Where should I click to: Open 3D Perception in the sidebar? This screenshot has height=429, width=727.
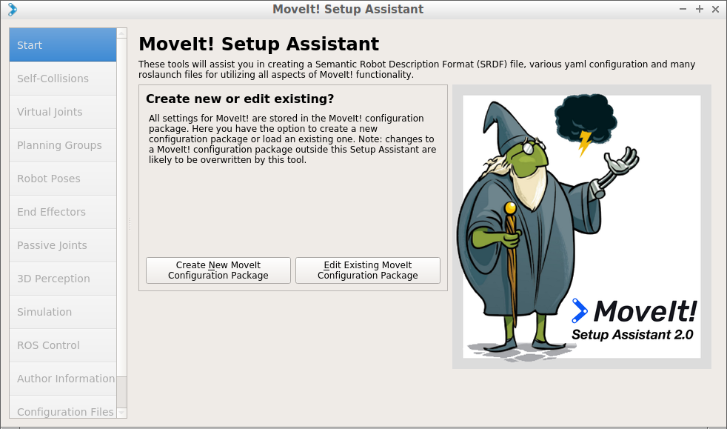click(x=63, y=279)
